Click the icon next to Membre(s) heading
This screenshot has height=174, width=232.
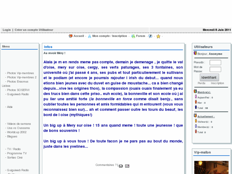[195, 91]
